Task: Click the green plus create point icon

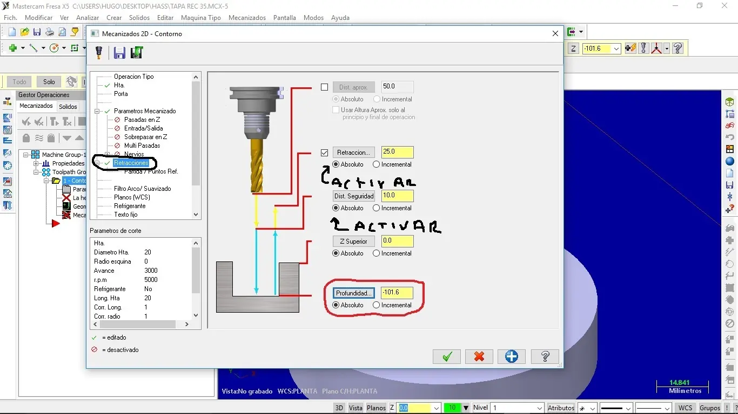Action: [x=13, y=48]
